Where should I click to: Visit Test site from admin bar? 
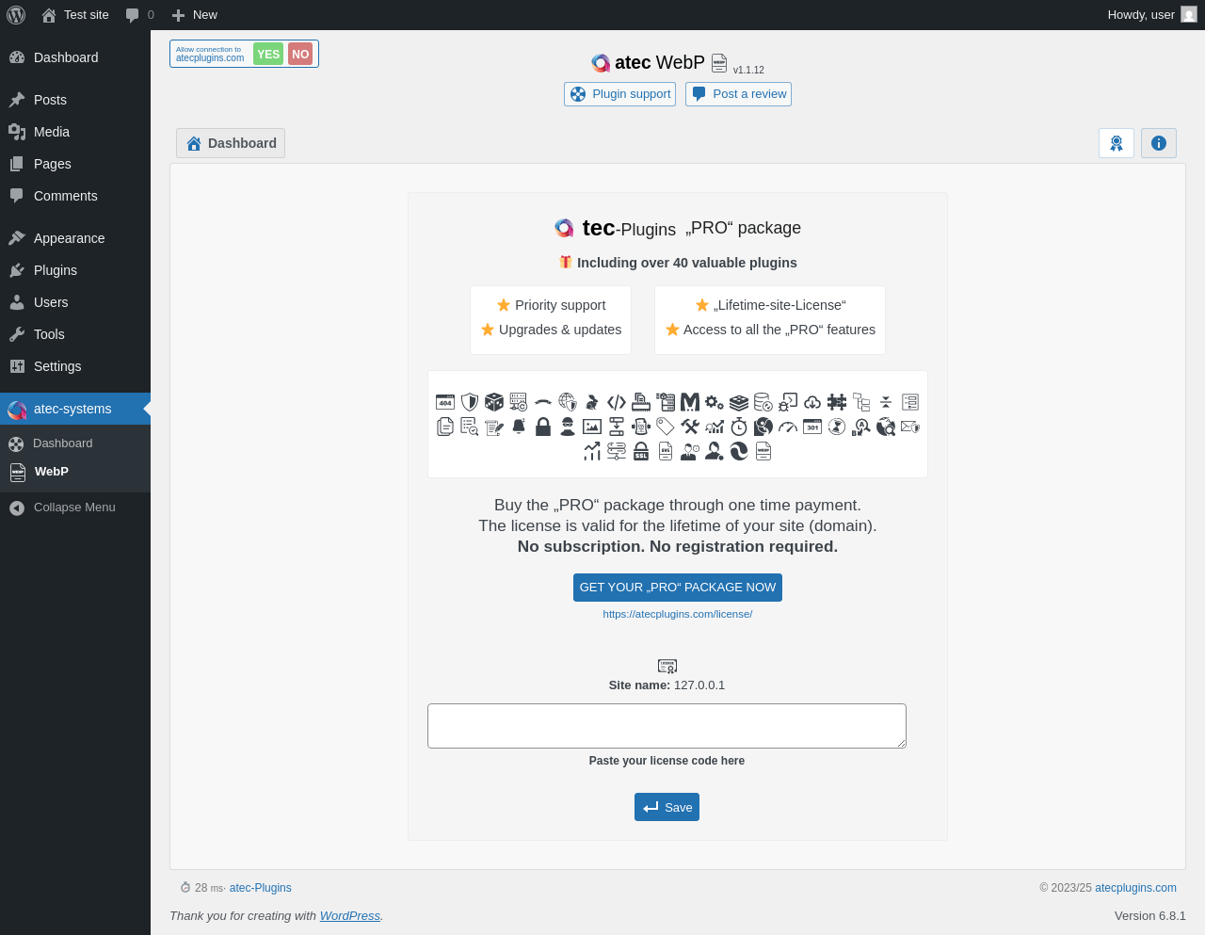pos(75,15)
